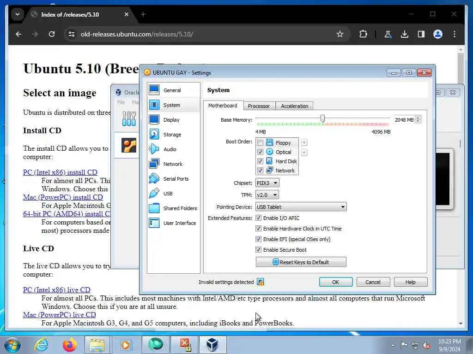Screen dimensions: 473x354
Task: Uncheck Network in boot order
Action: point(261,171)
